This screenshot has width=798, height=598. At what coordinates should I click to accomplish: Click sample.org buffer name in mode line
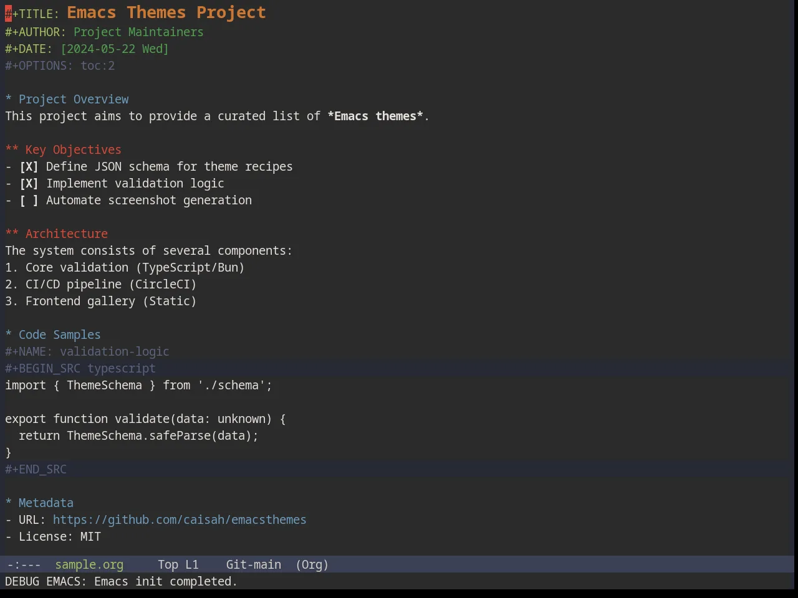[x=89, y=565]
